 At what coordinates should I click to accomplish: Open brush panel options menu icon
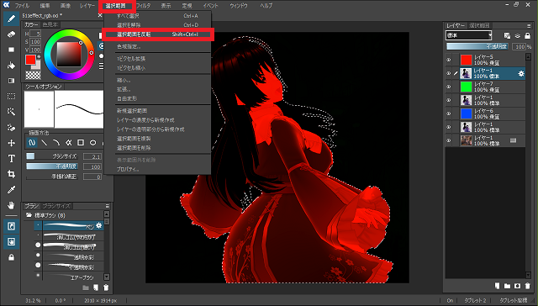click(107, 206)
